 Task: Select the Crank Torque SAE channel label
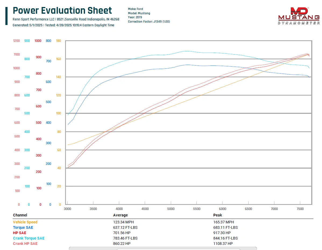tap(29, 238)
